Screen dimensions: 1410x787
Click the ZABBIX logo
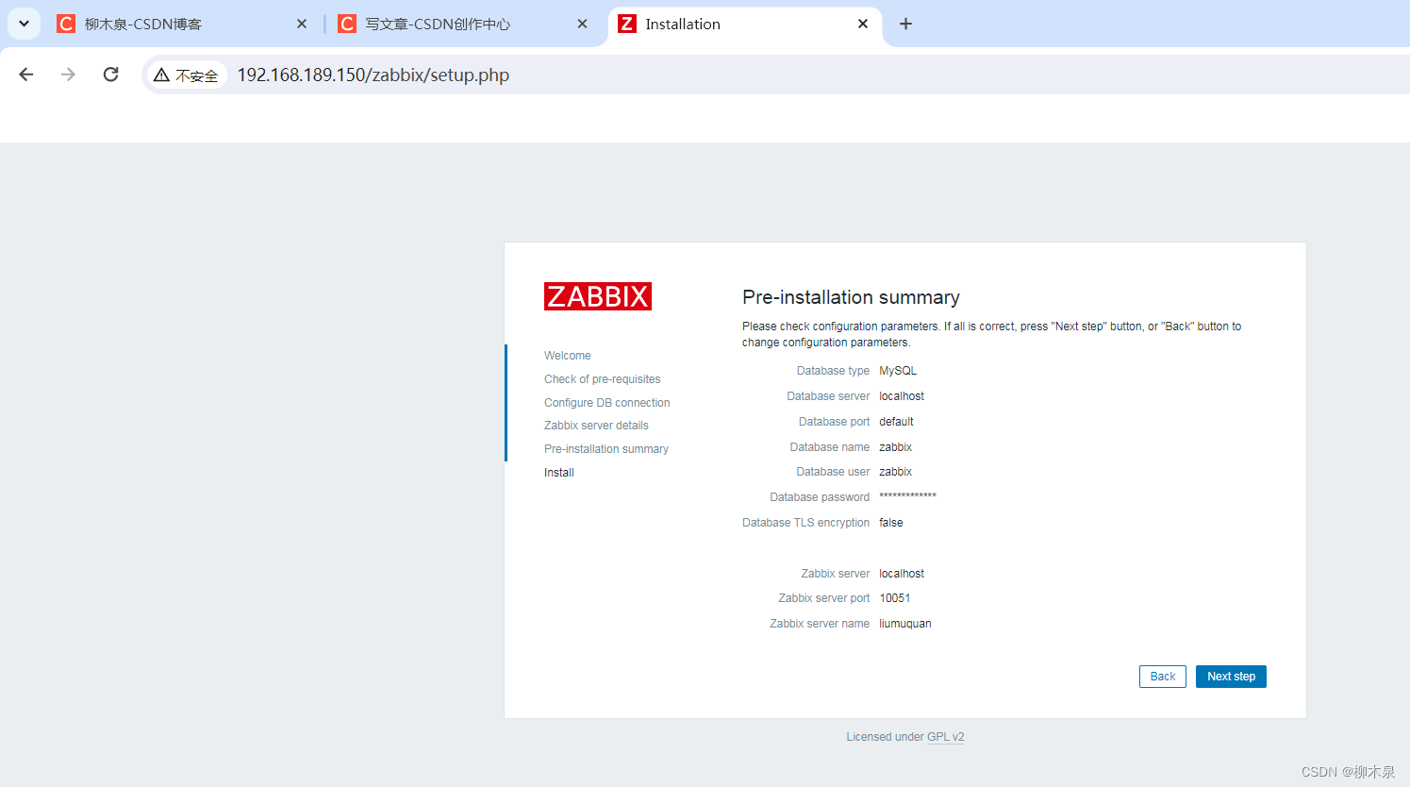coord(598,296)
